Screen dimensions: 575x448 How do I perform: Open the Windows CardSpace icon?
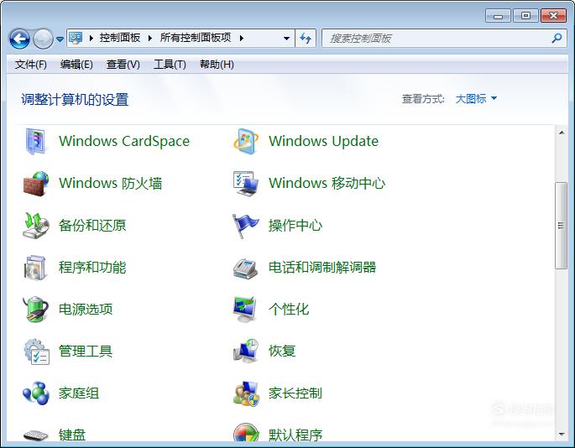pyautogui.click(x=35, y=141)
